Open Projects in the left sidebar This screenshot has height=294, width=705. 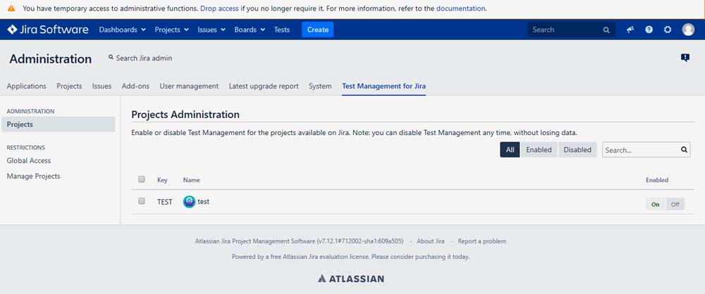(58, 124)
